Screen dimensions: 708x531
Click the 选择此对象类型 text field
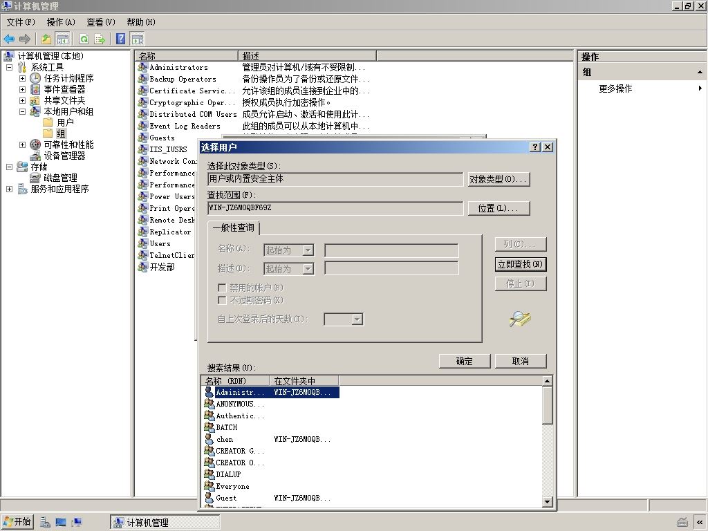coord(335,179)
